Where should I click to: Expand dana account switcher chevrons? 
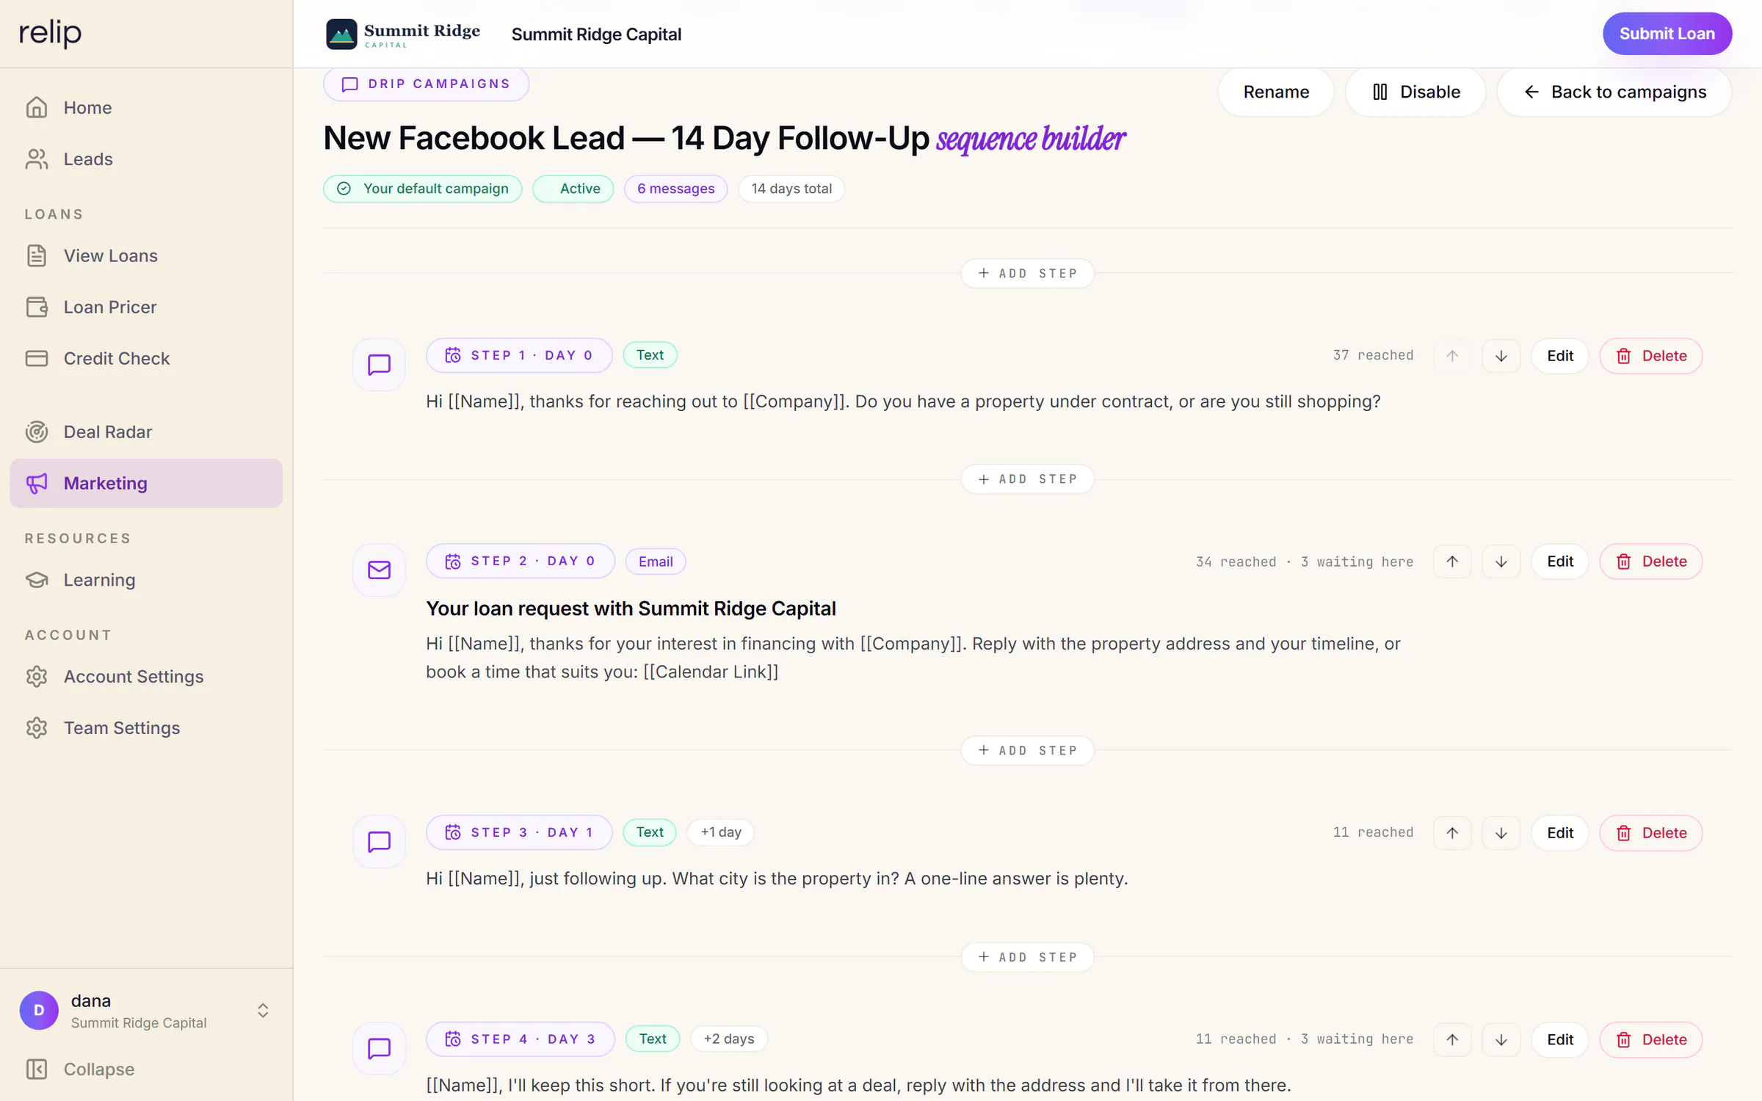(262, 1010)
